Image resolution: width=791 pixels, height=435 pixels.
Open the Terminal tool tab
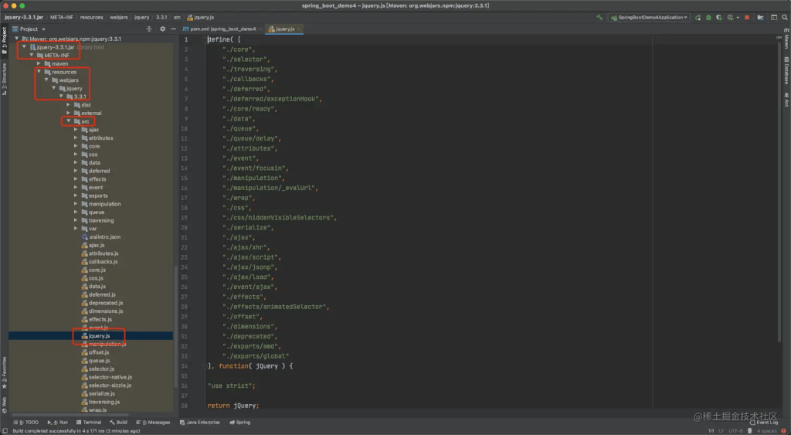tap(89, 423)
